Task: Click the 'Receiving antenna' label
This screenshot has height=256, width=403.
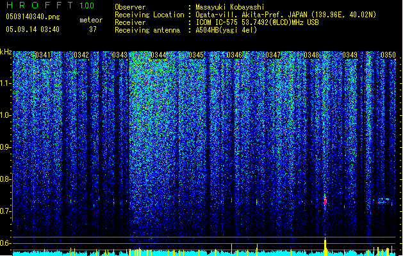Action: (x=147, y=30)
